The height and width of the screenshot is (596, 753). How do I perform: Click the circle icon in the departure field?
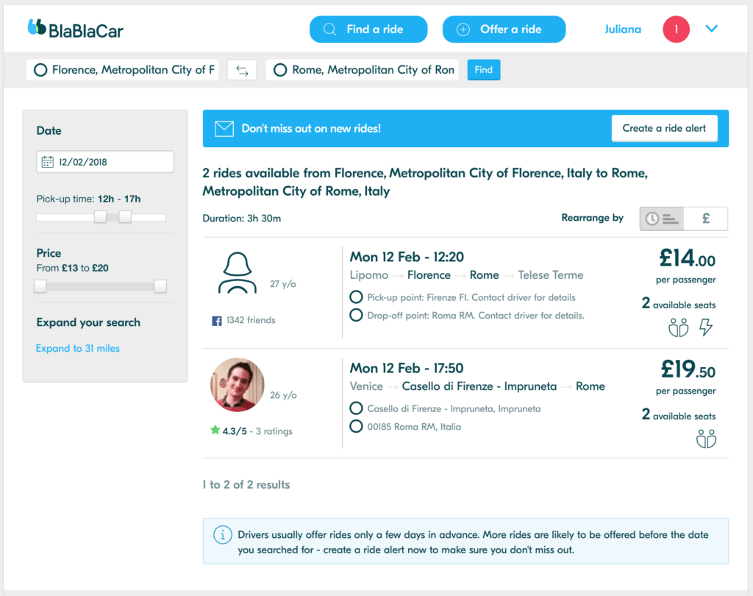(x=40, y=70)
